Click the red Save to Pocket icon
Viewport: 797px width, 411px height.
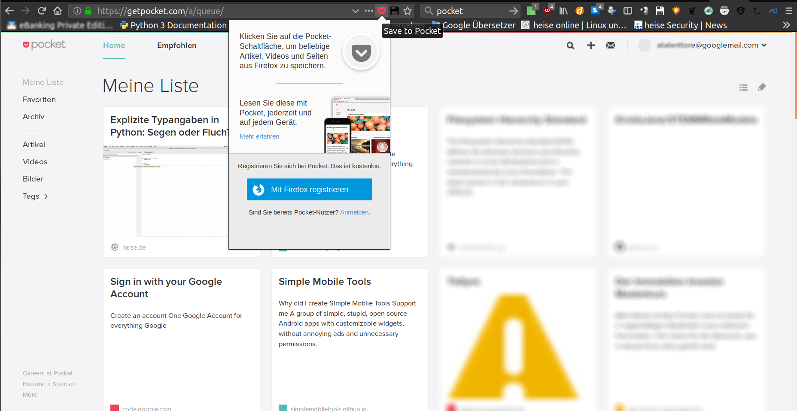tap(381, 11)
